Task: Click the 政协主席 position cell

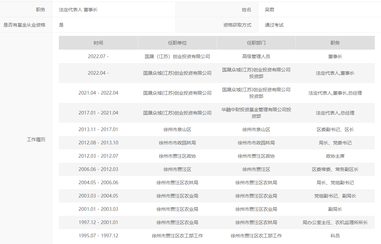Action: (335, 156)
